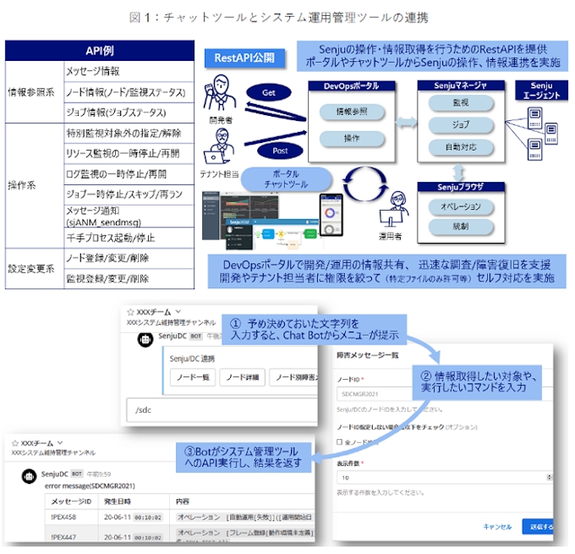Open the XXXチーム chevron in upper chat

177,311
